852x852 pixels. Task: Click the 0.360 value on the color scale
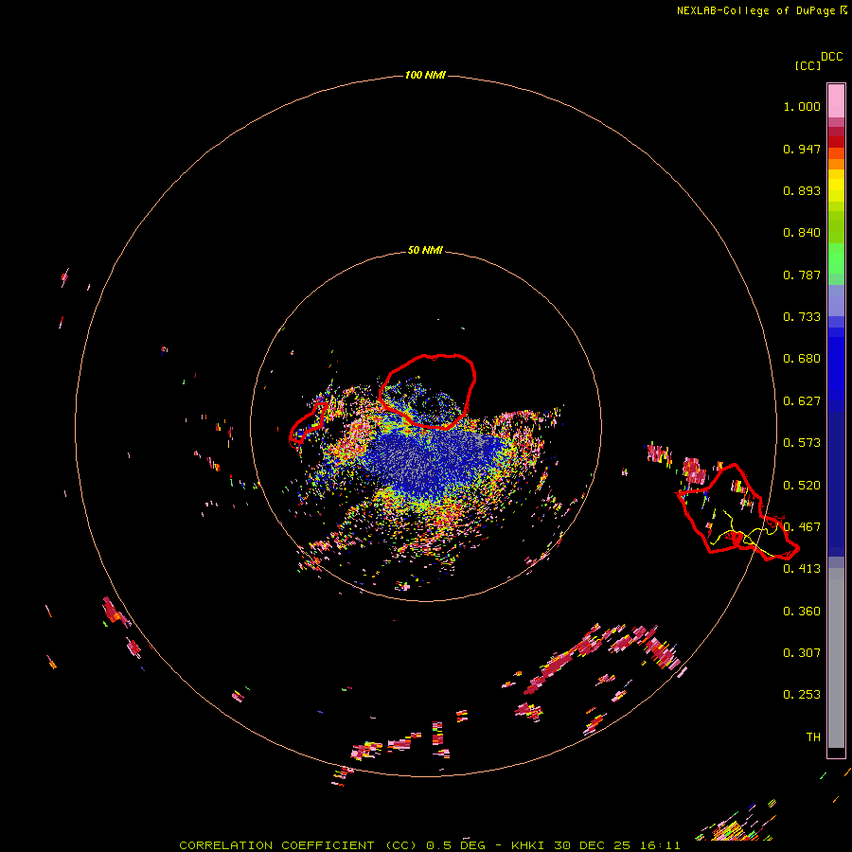[x=802, y=612]
